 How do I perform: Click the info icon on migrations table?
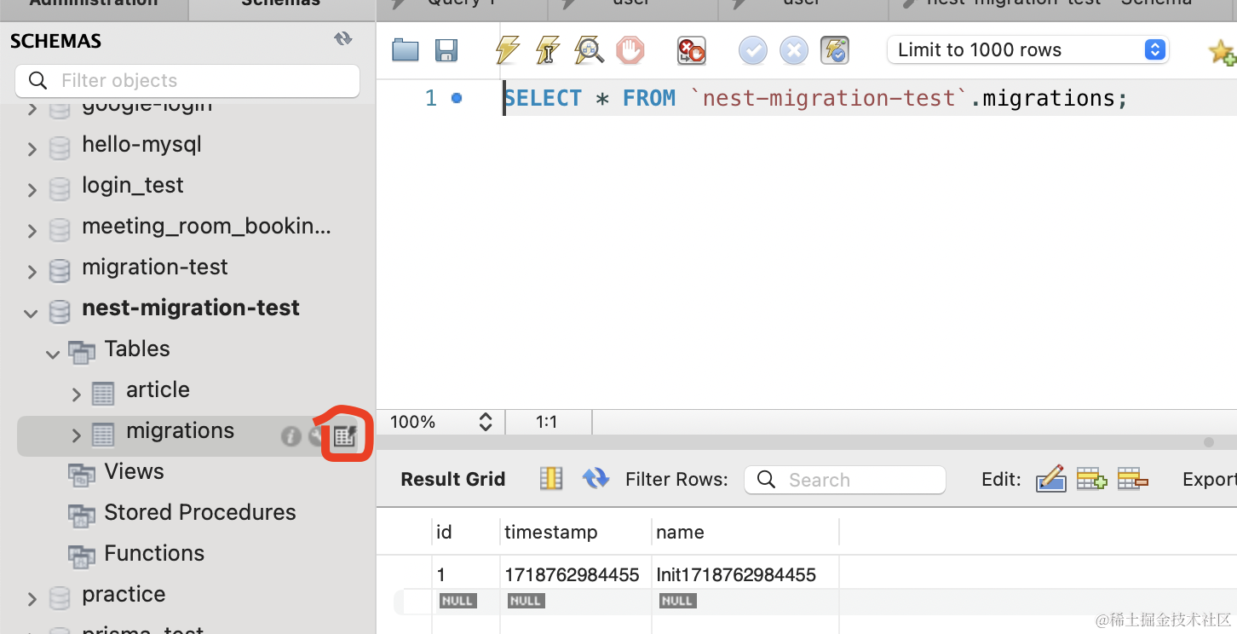tap(291, 436)
